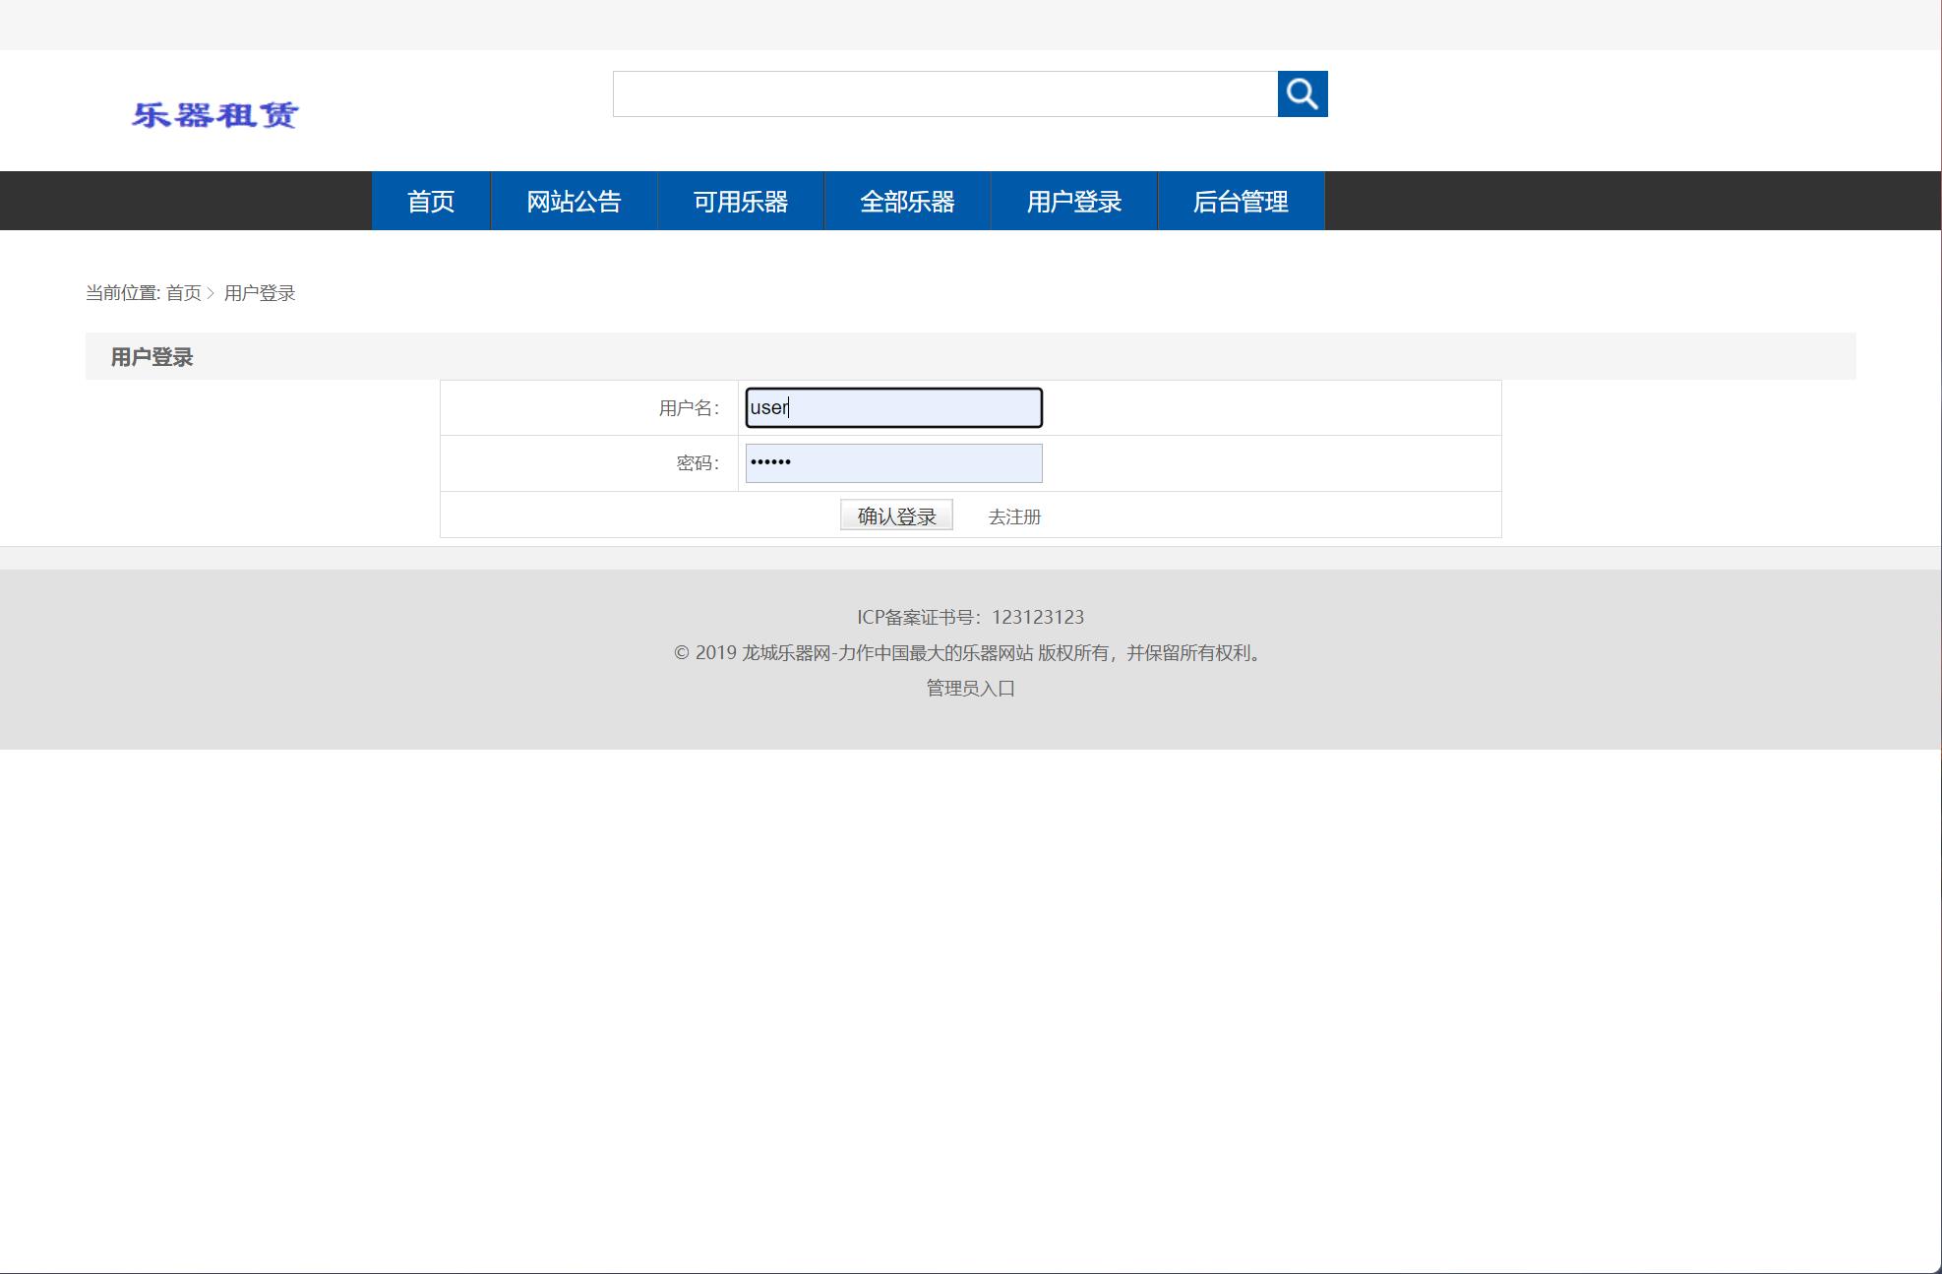Image resolution: width=1942 pixels, height=1274 pixels.
Task: Click inside the top search box
Action: (944, 94)
